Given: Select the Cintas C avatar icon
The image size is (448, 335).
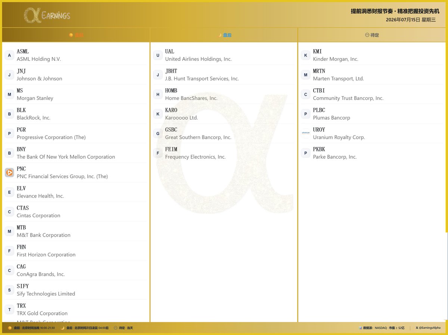Looking at the screenshot, I should 9,212.
